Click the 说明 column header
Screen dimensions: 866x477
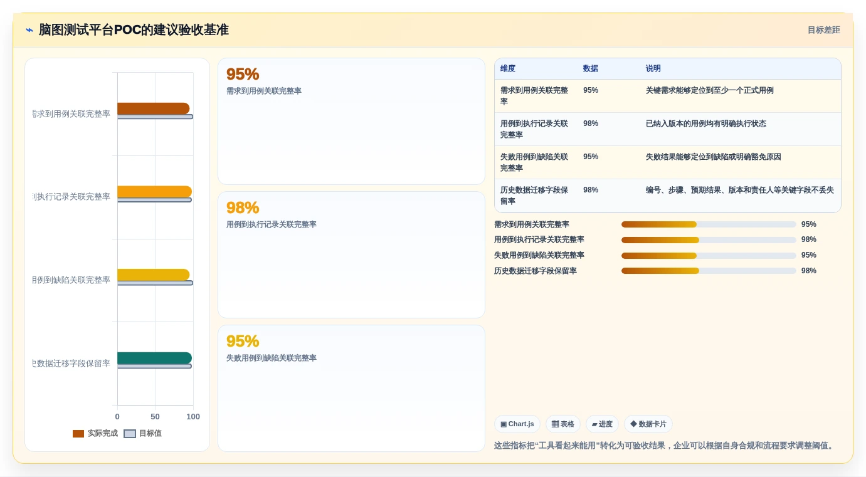(653, 69)
